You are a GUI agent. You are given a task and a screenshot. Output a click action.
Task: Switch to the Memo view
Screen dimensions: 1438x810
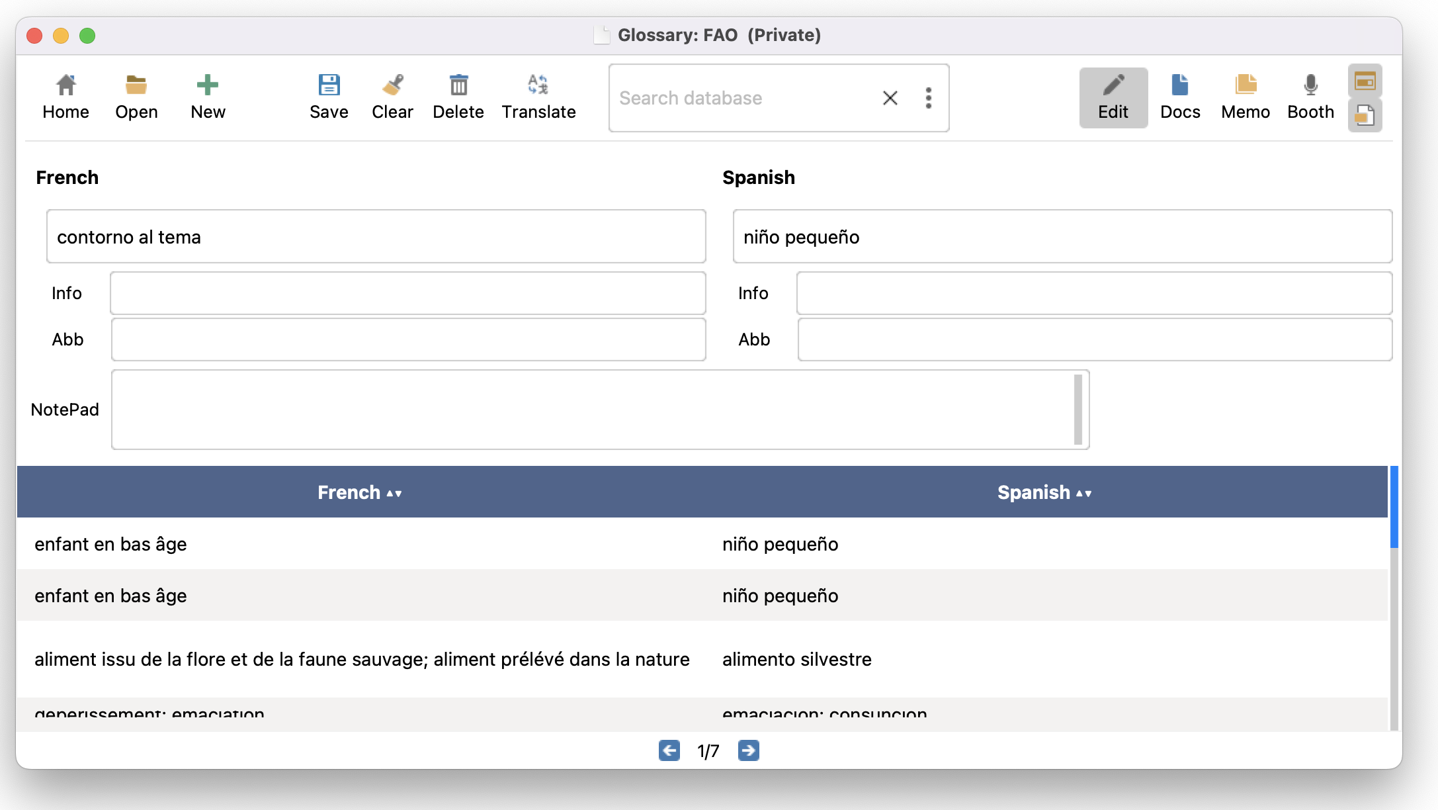click(1245, 97)
